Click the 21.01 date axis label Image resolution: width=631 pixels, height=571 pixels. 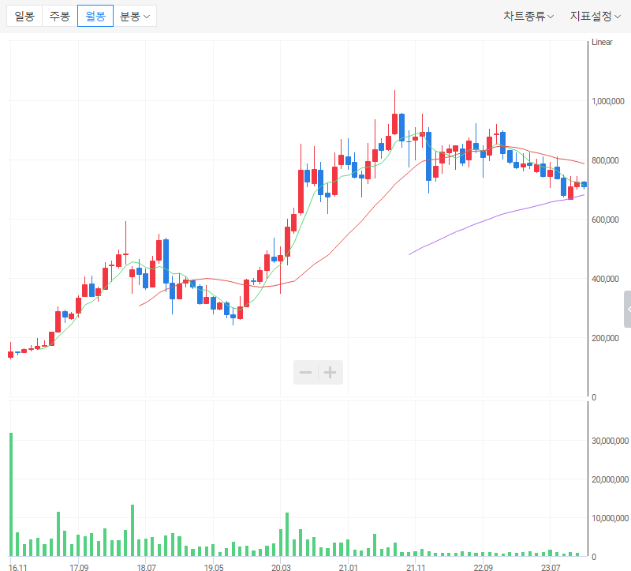[x=348, y=567]
